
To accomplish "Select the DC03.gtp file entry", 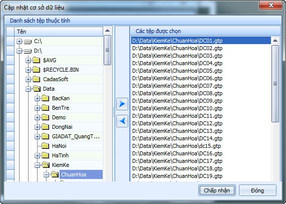I will coord(201,56).
